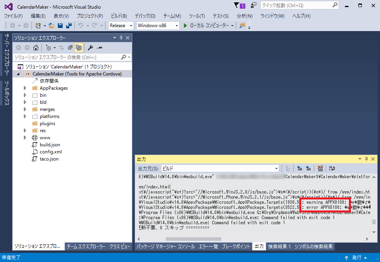Click the Redo toolbar icon
The image size is (380, 262).
[x=95, y=26]
